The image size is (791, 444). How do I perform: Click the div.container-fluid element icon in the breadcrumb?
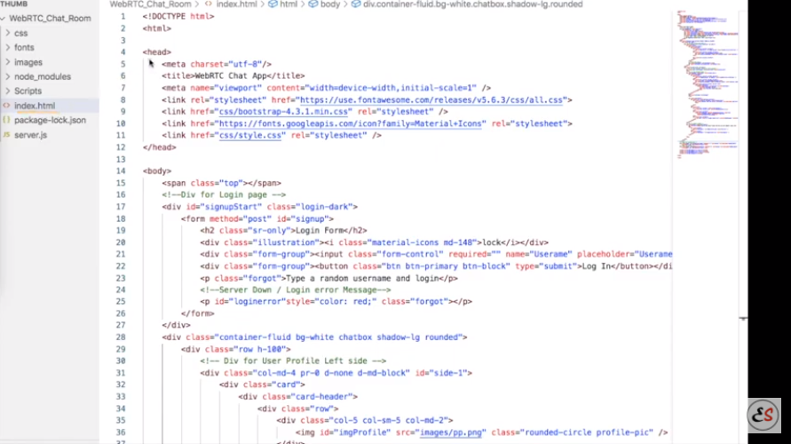pos(356,4)
